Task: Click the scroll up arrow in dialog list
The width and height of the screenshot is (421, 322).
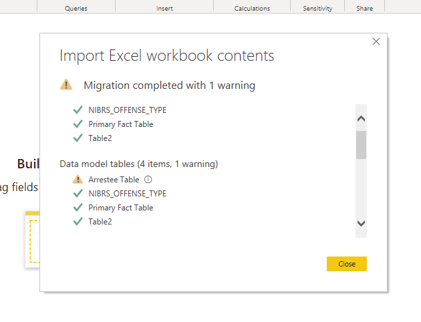Action: point(361,119)
